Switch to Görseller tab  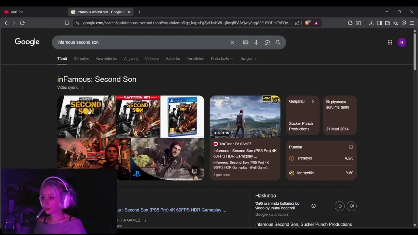pyautogui.click(x=81, y=59)
